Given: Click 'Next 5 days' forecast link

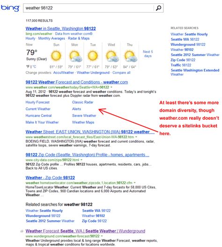Looking at the screenshot, I should [x=148, y=54].
